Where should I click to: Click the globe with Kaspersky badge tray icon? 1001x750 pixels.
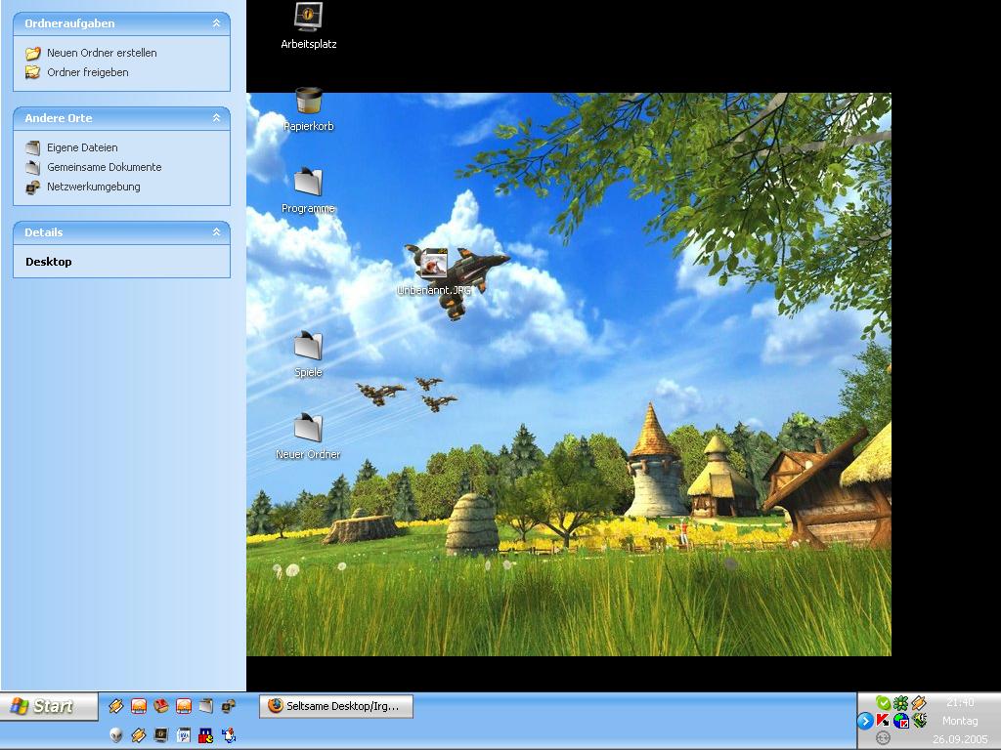coord(900,721)
